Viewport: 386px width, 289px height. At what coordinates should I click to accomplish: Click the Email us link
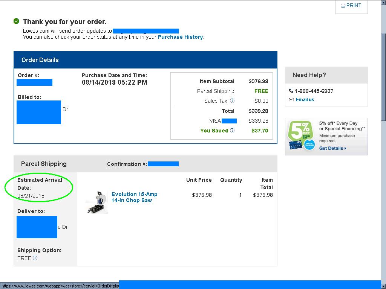pos(305,99)
